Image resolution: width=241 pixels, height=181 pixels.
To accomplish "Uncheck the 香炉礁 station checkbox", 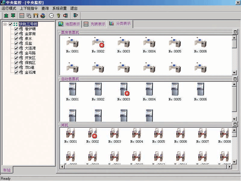I will tap(16, 29).
